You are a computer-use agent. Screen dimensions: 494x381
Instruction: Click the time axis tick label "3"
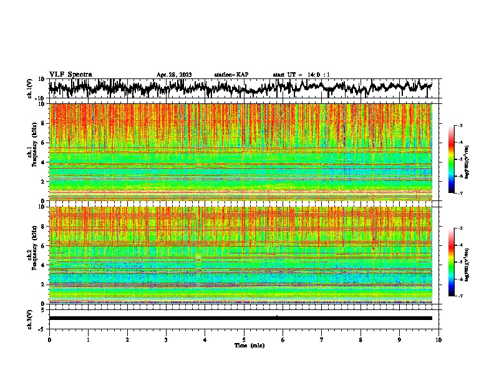[166, 340]
